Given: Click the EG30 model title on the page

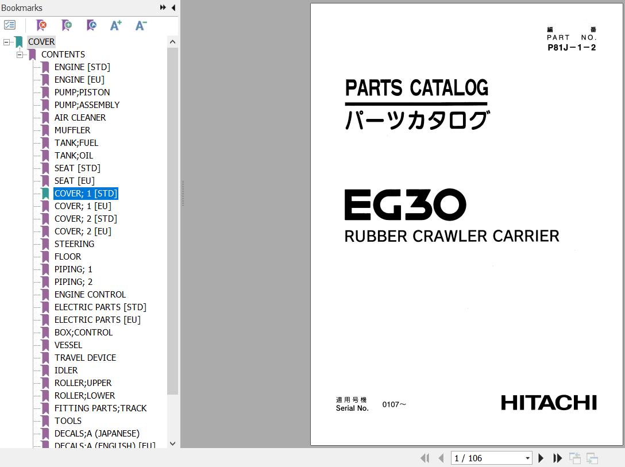Looking at the screenshot, I should point(405,204).
